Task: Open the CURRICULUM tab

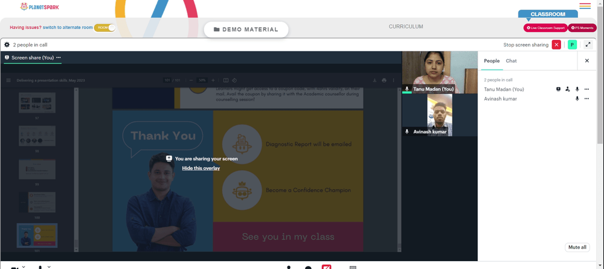Action: coord(406,27)
